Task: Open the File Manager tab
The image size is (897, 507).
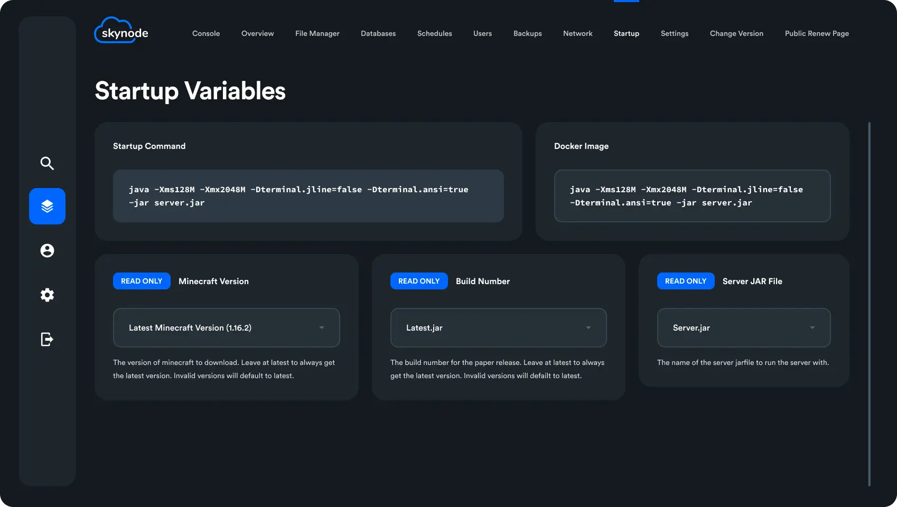Action: 317,33
